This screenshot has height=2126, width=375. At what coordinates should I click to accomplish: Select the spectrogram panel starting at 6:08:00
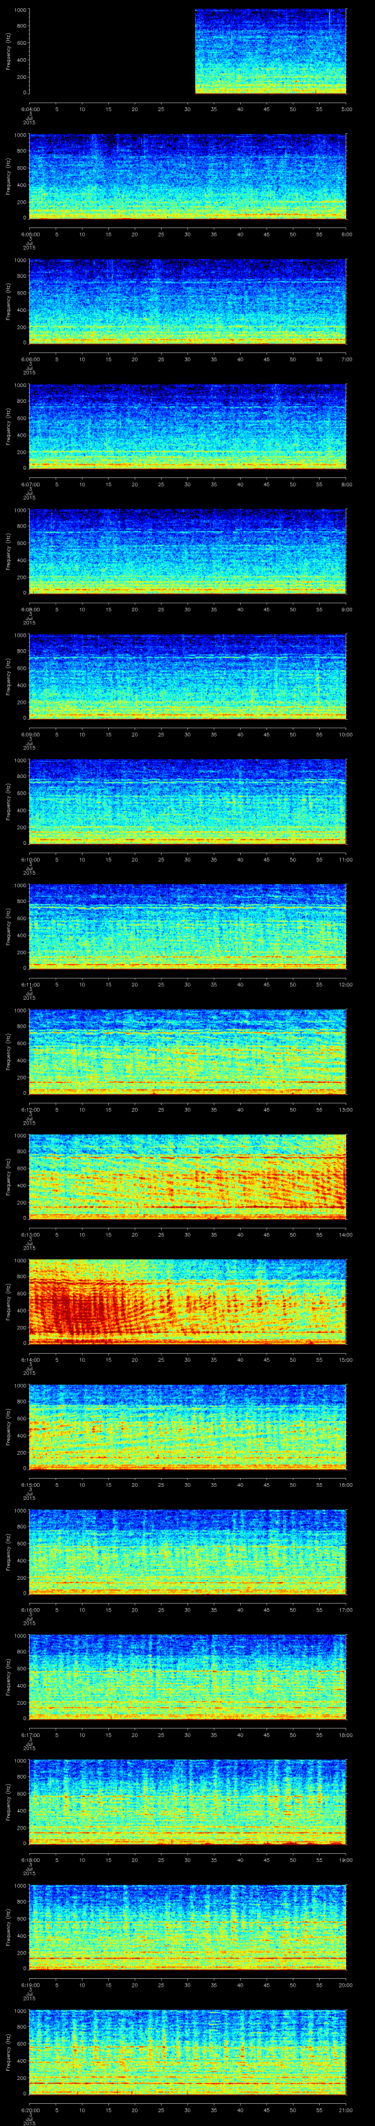[x=187, y=551]
